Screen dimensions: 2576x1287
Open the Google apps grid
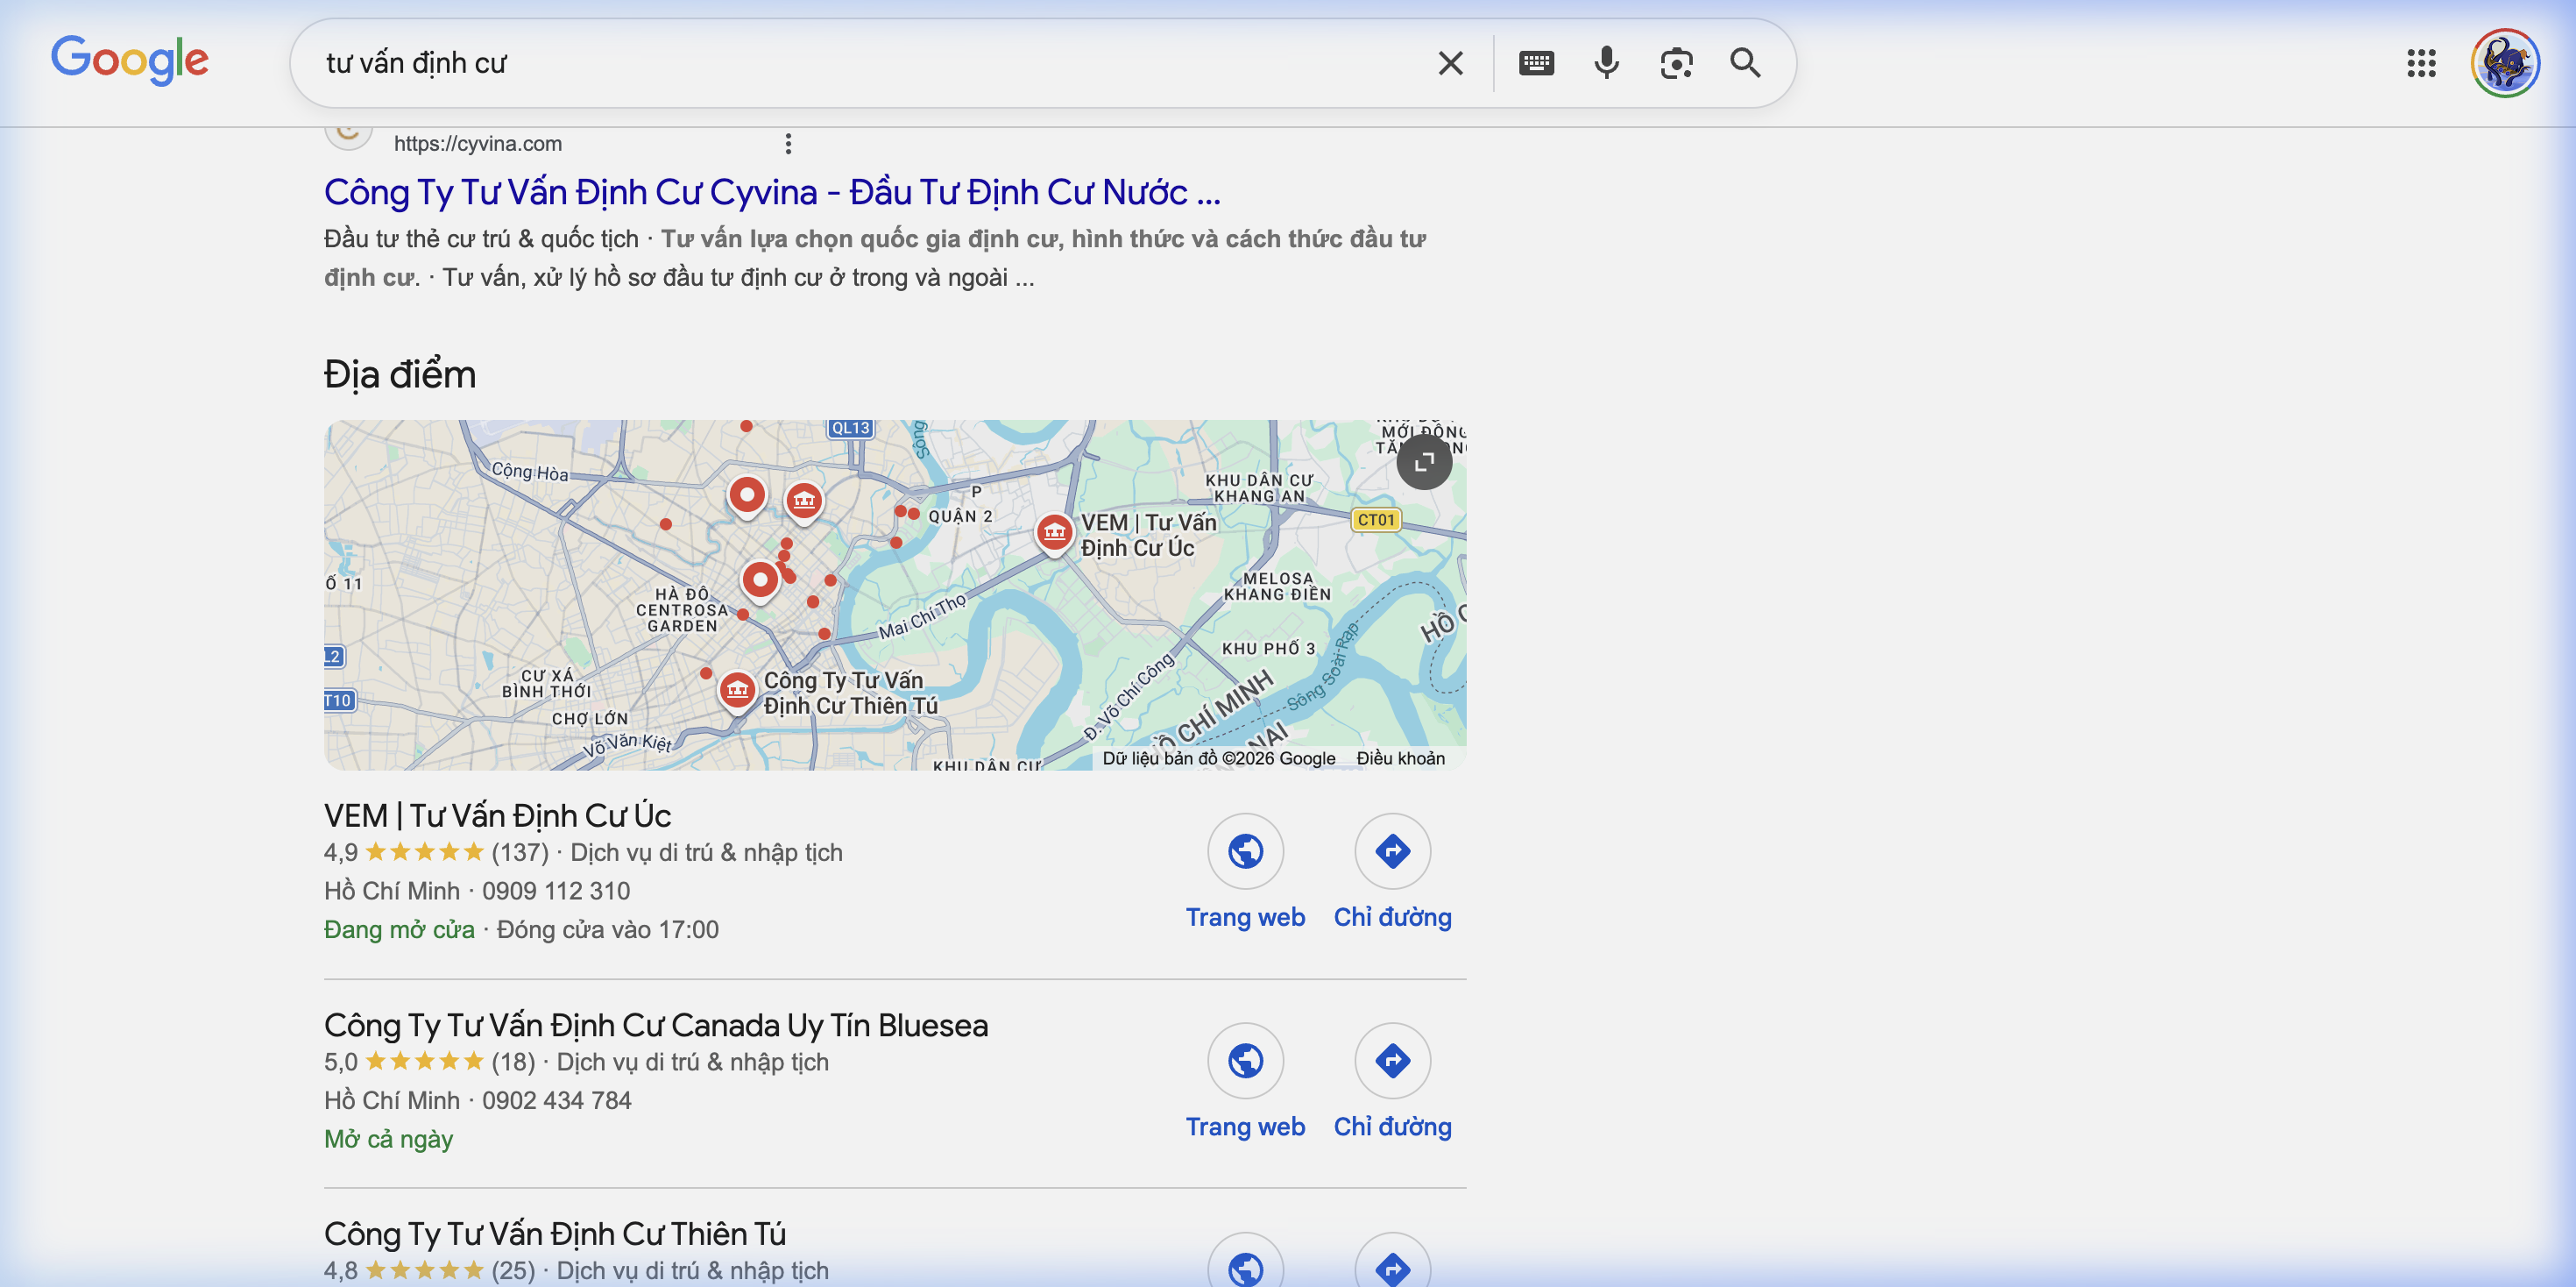coord(2421,63)
